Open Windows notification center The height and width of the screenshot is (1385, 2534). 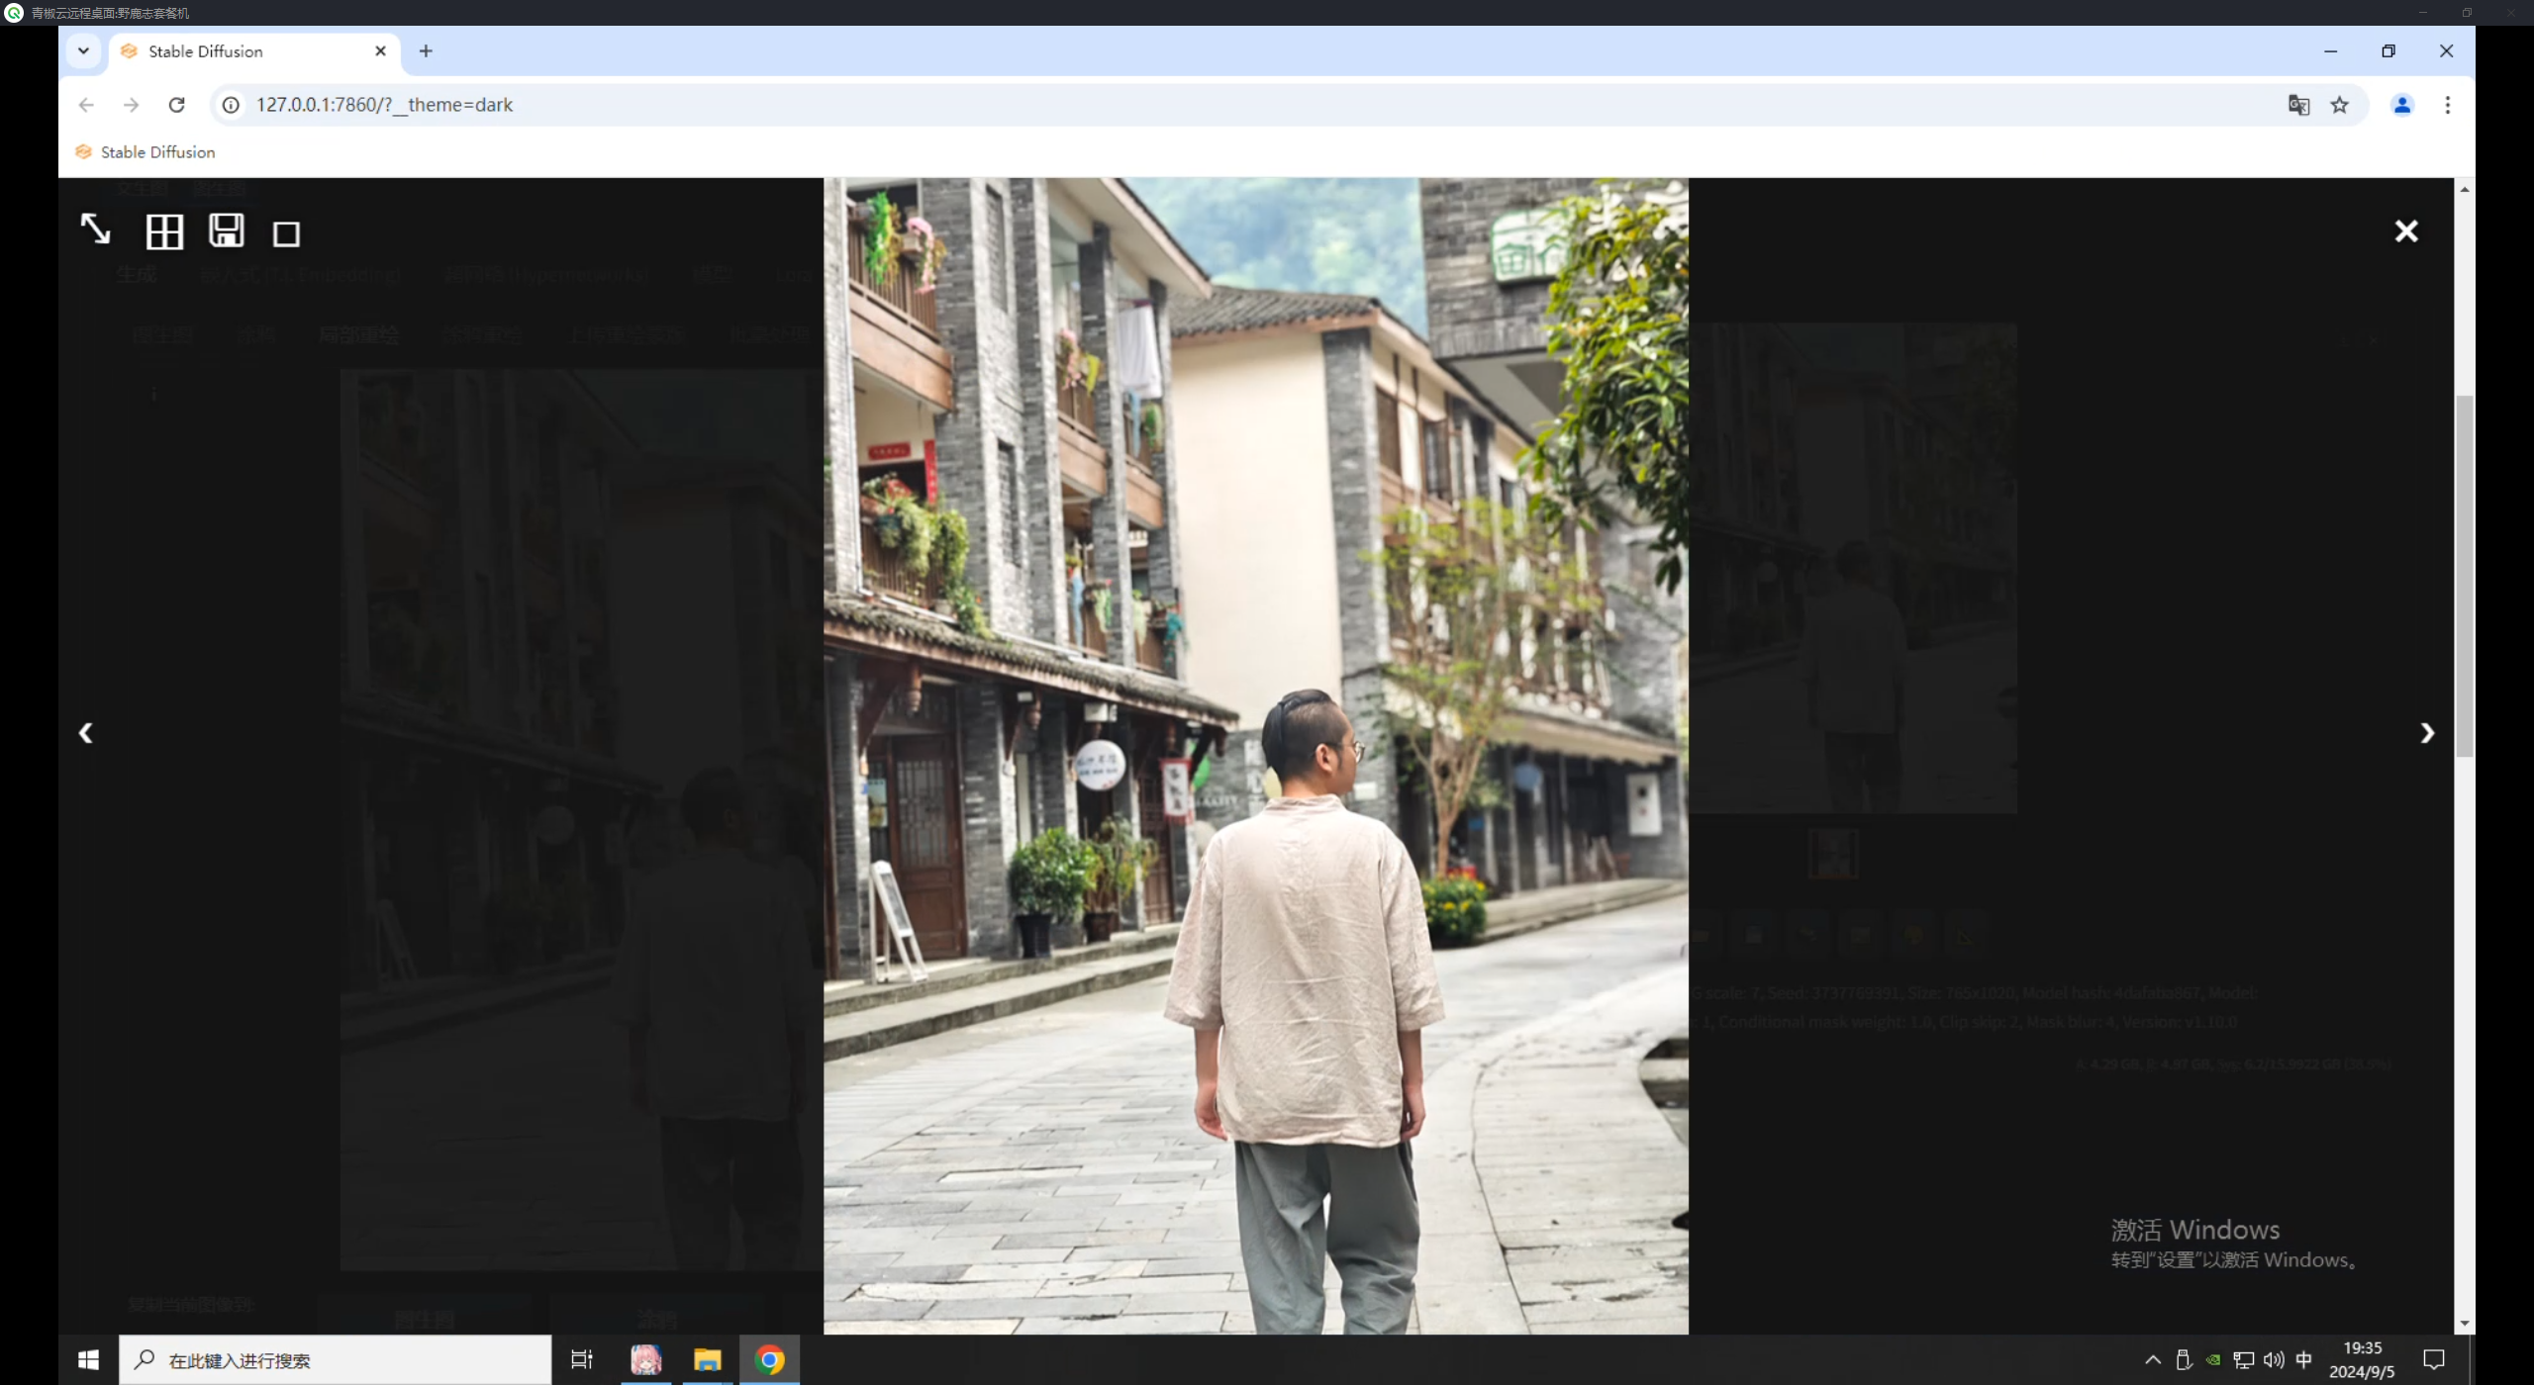coord(2433,1360)
